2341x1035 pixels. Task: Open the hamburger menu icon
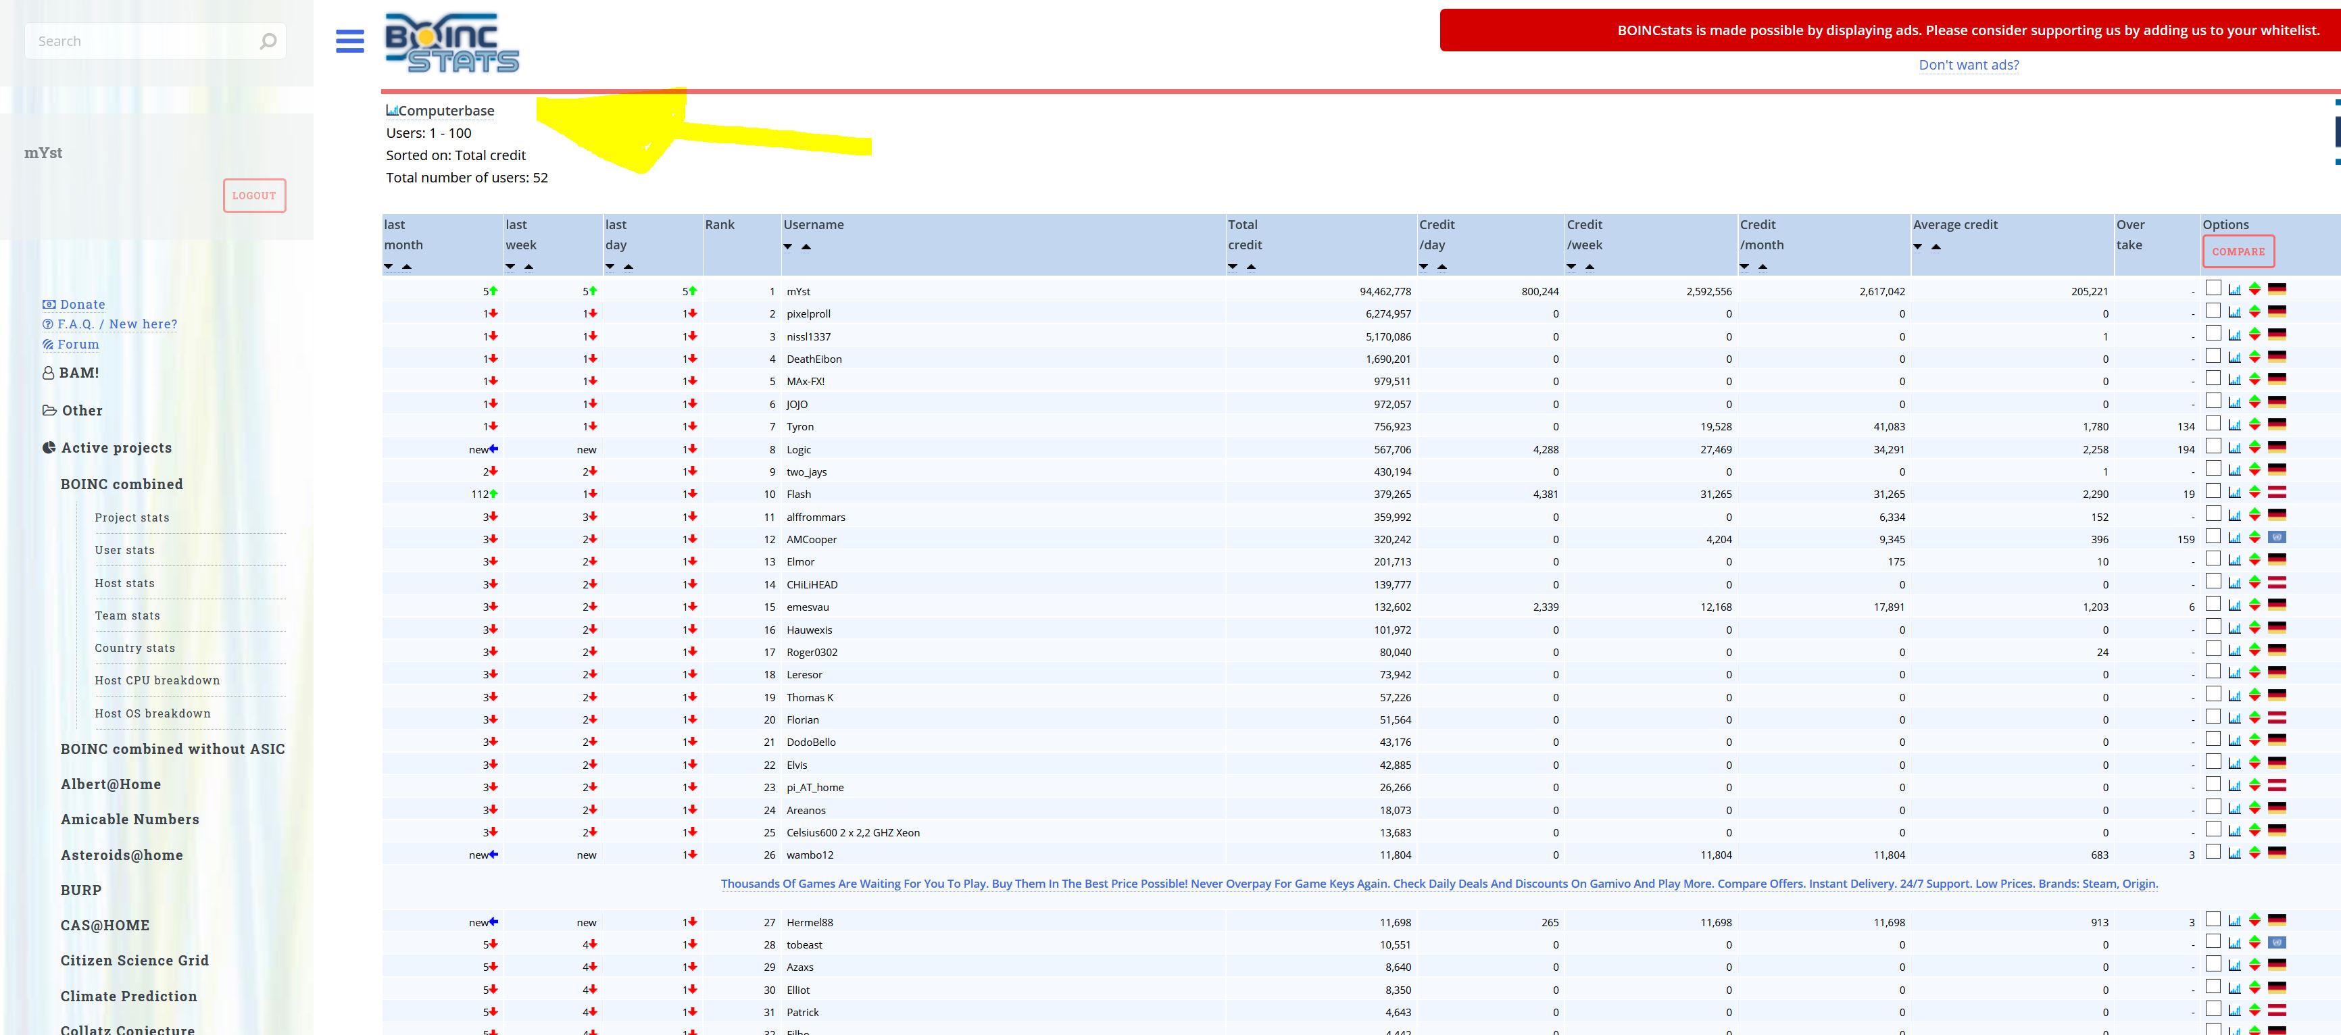click(x=350, y=41)
